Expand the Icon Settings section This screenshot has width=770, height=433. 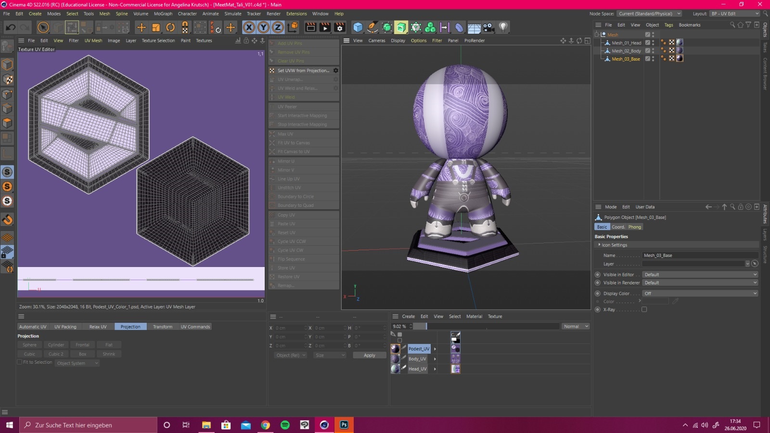600,245
